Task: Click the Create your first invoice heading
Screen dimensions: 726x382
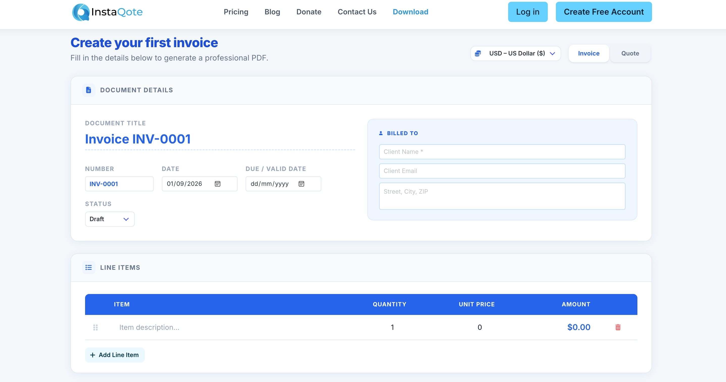Action: (144, 43)
